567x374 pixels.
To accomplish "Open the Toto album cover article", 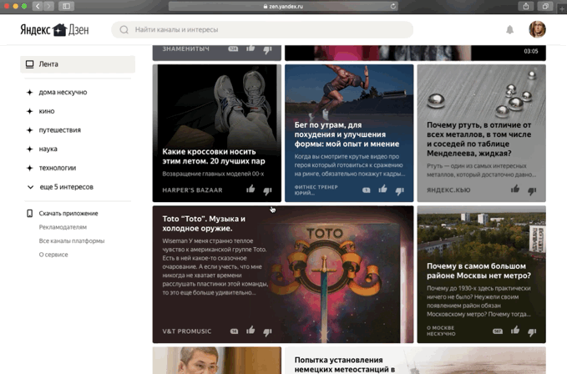I will coord(283,275).
